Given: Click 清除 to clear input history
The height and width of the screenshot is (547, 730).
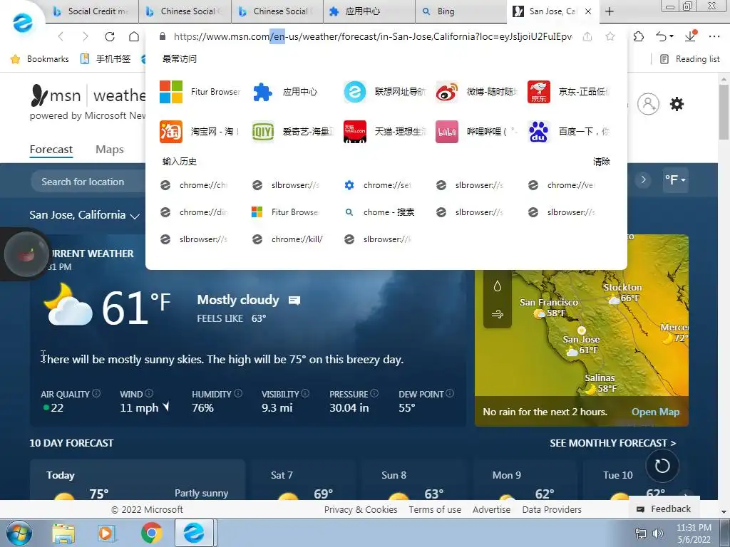Looking at the screenshot, I should (x=602, y=162).
